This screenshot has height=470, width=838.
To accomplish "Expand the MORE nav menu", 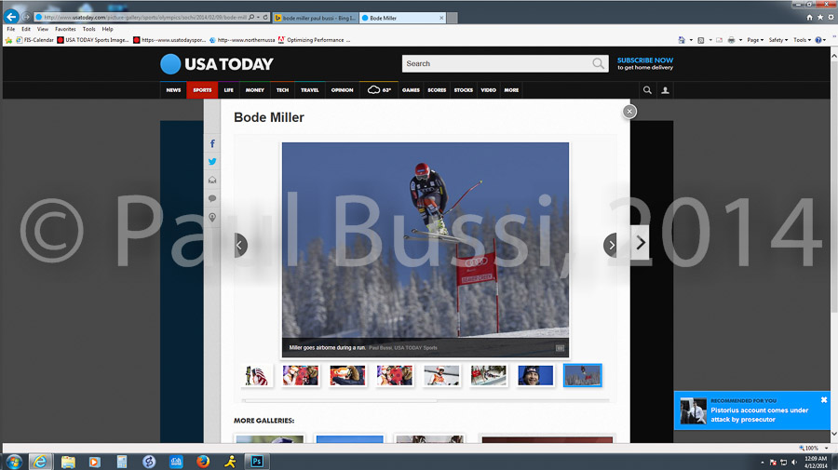I will [x=511, y=90].
